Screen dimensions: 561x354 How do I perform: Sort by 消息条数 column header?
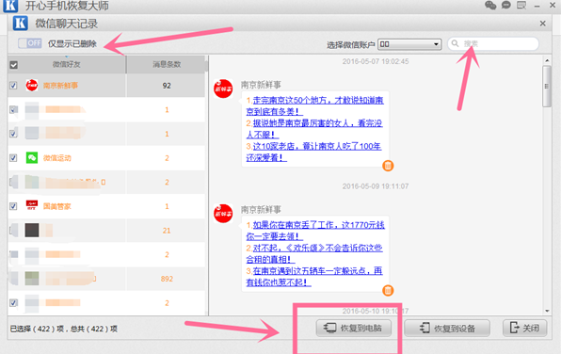[x=167, y=64]
